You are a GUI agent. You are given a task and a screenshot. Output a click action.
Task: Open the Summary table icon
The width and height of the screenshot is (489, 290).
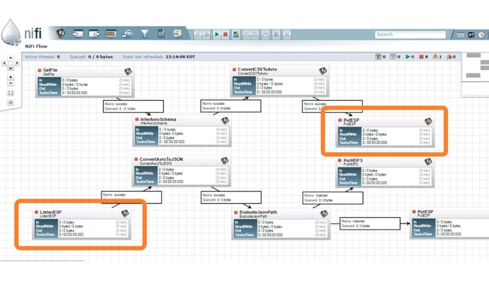460,35
